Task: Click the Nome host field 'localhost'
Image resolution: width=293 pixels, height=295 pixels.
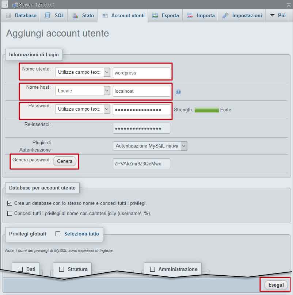Action: (x=141, y=91)
